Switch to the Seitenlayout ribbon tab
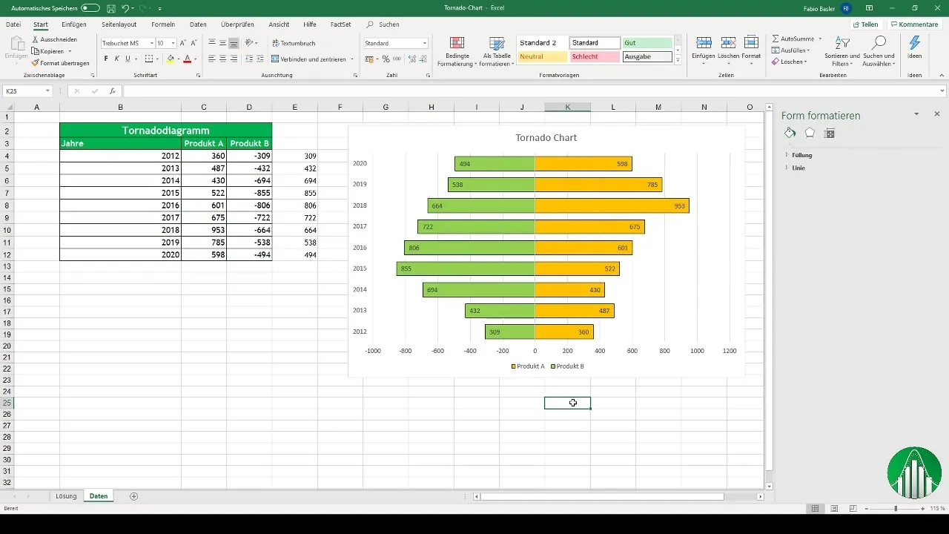This screenshot has width=949, height=534. (x=119, y=24)
